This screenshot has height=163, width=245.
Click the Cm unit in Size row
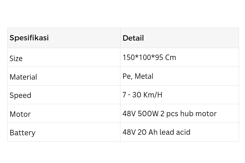[171, 57]
